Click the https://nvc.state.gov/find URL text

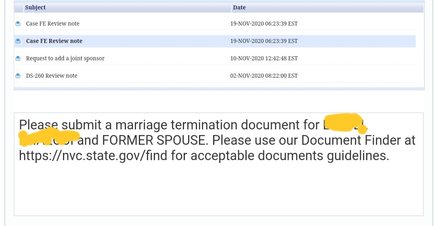point(93,156)
